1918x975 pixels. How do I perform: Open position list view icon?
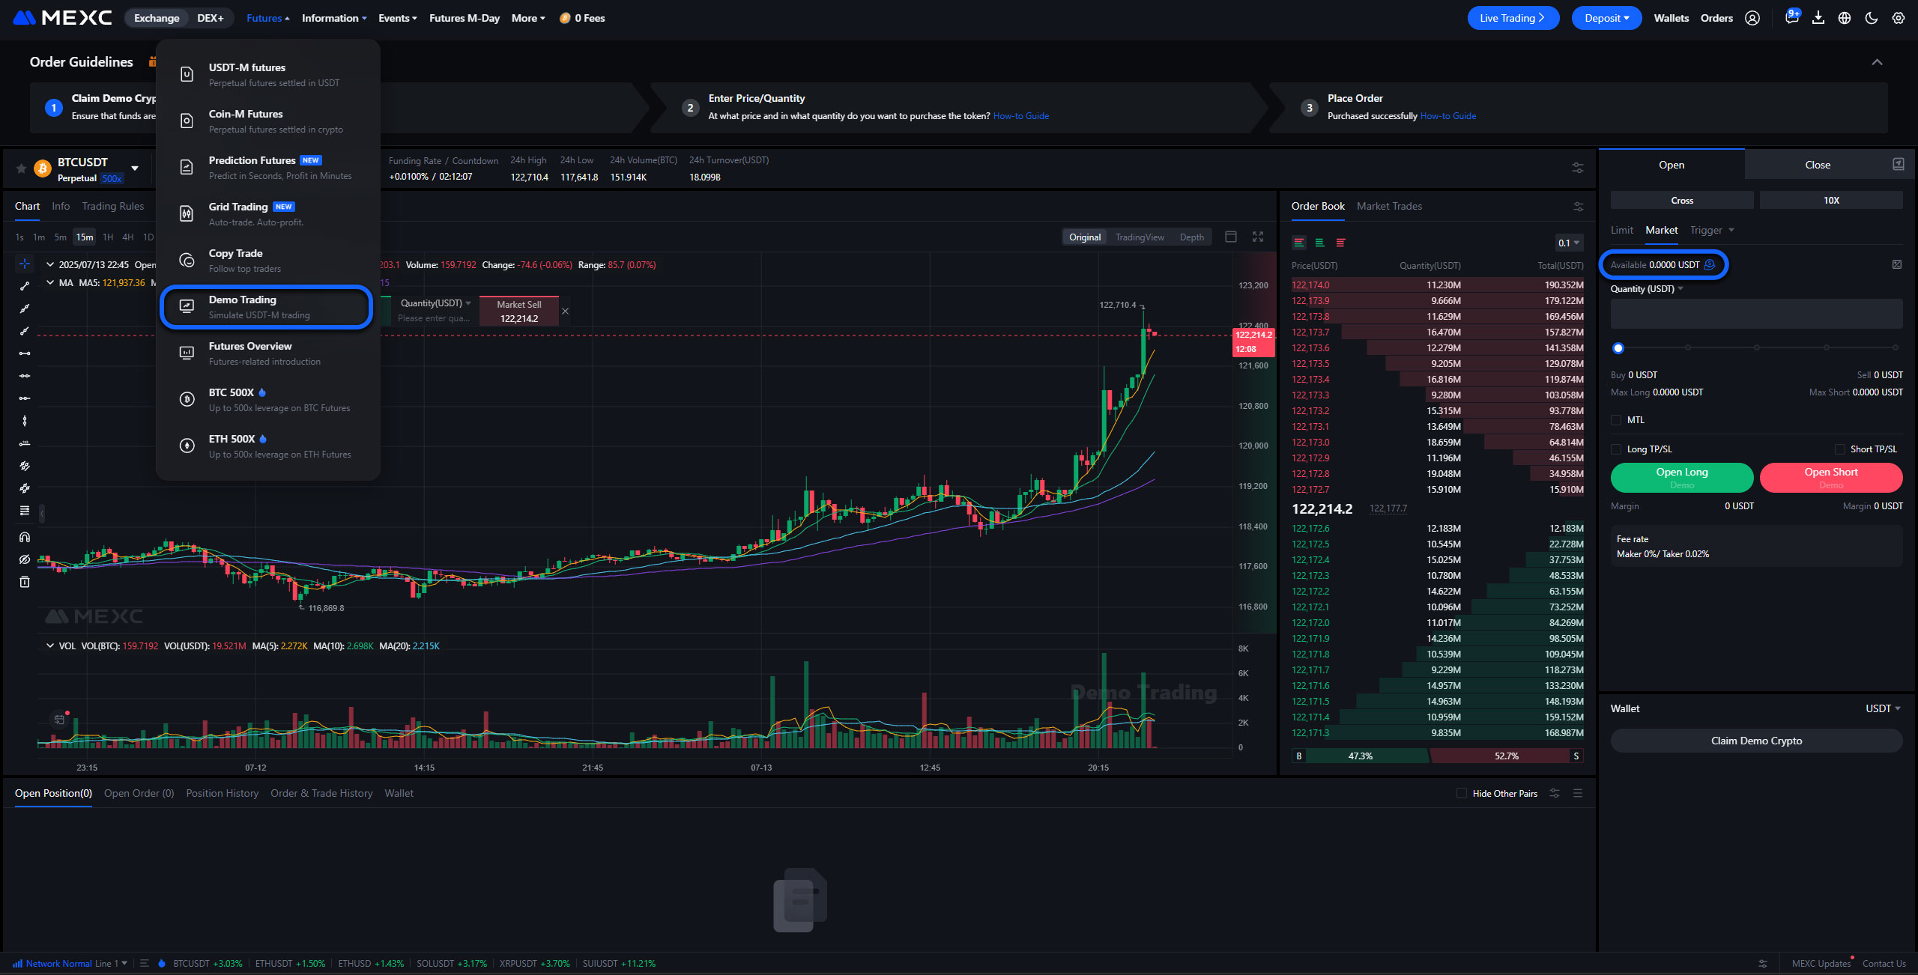(1578, 793)
